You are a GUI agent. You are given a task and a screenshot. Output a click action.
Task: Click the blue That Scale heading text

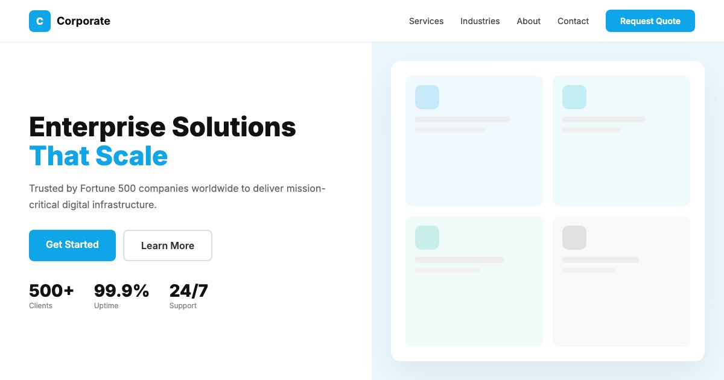[x=98, y=156]
